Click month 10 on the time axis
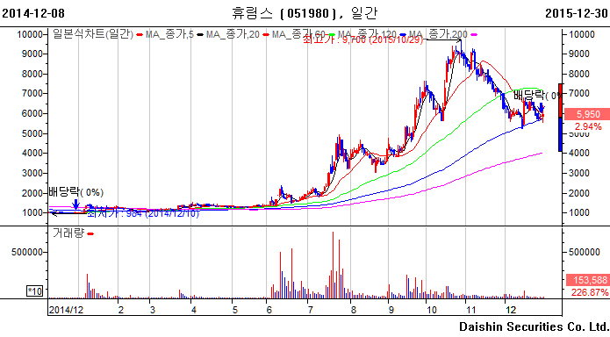The image size is (610, 337). [432, 310]
